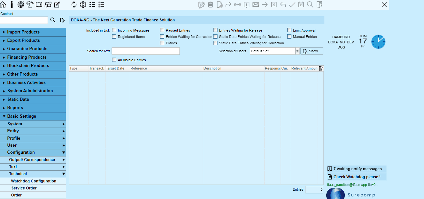This screenshot has height=199, width=424.
Task: Tick the Registered Items checkbox
Action: (114, 37)
